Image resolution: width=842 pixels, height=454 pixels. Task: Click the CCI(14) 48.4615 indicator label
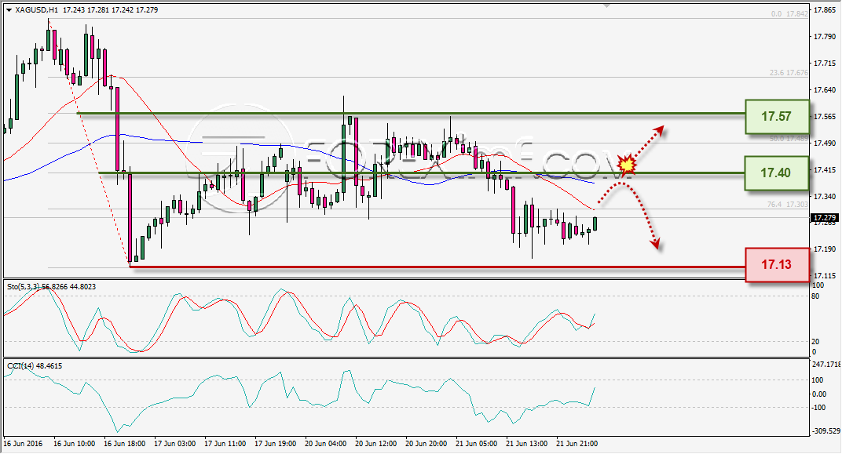35,366
